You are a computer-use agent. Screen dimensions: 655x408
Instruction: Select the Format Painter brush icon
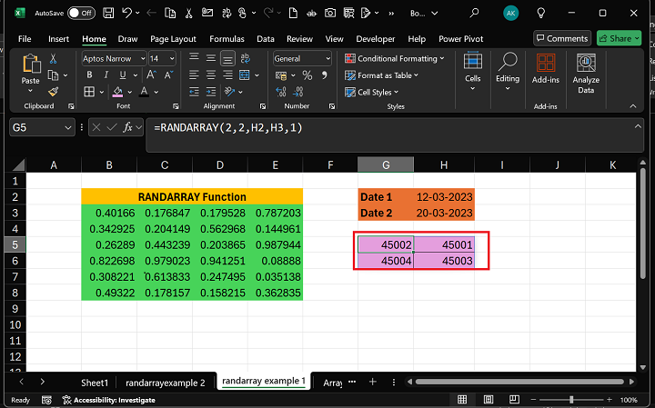[x=54, y=92]
